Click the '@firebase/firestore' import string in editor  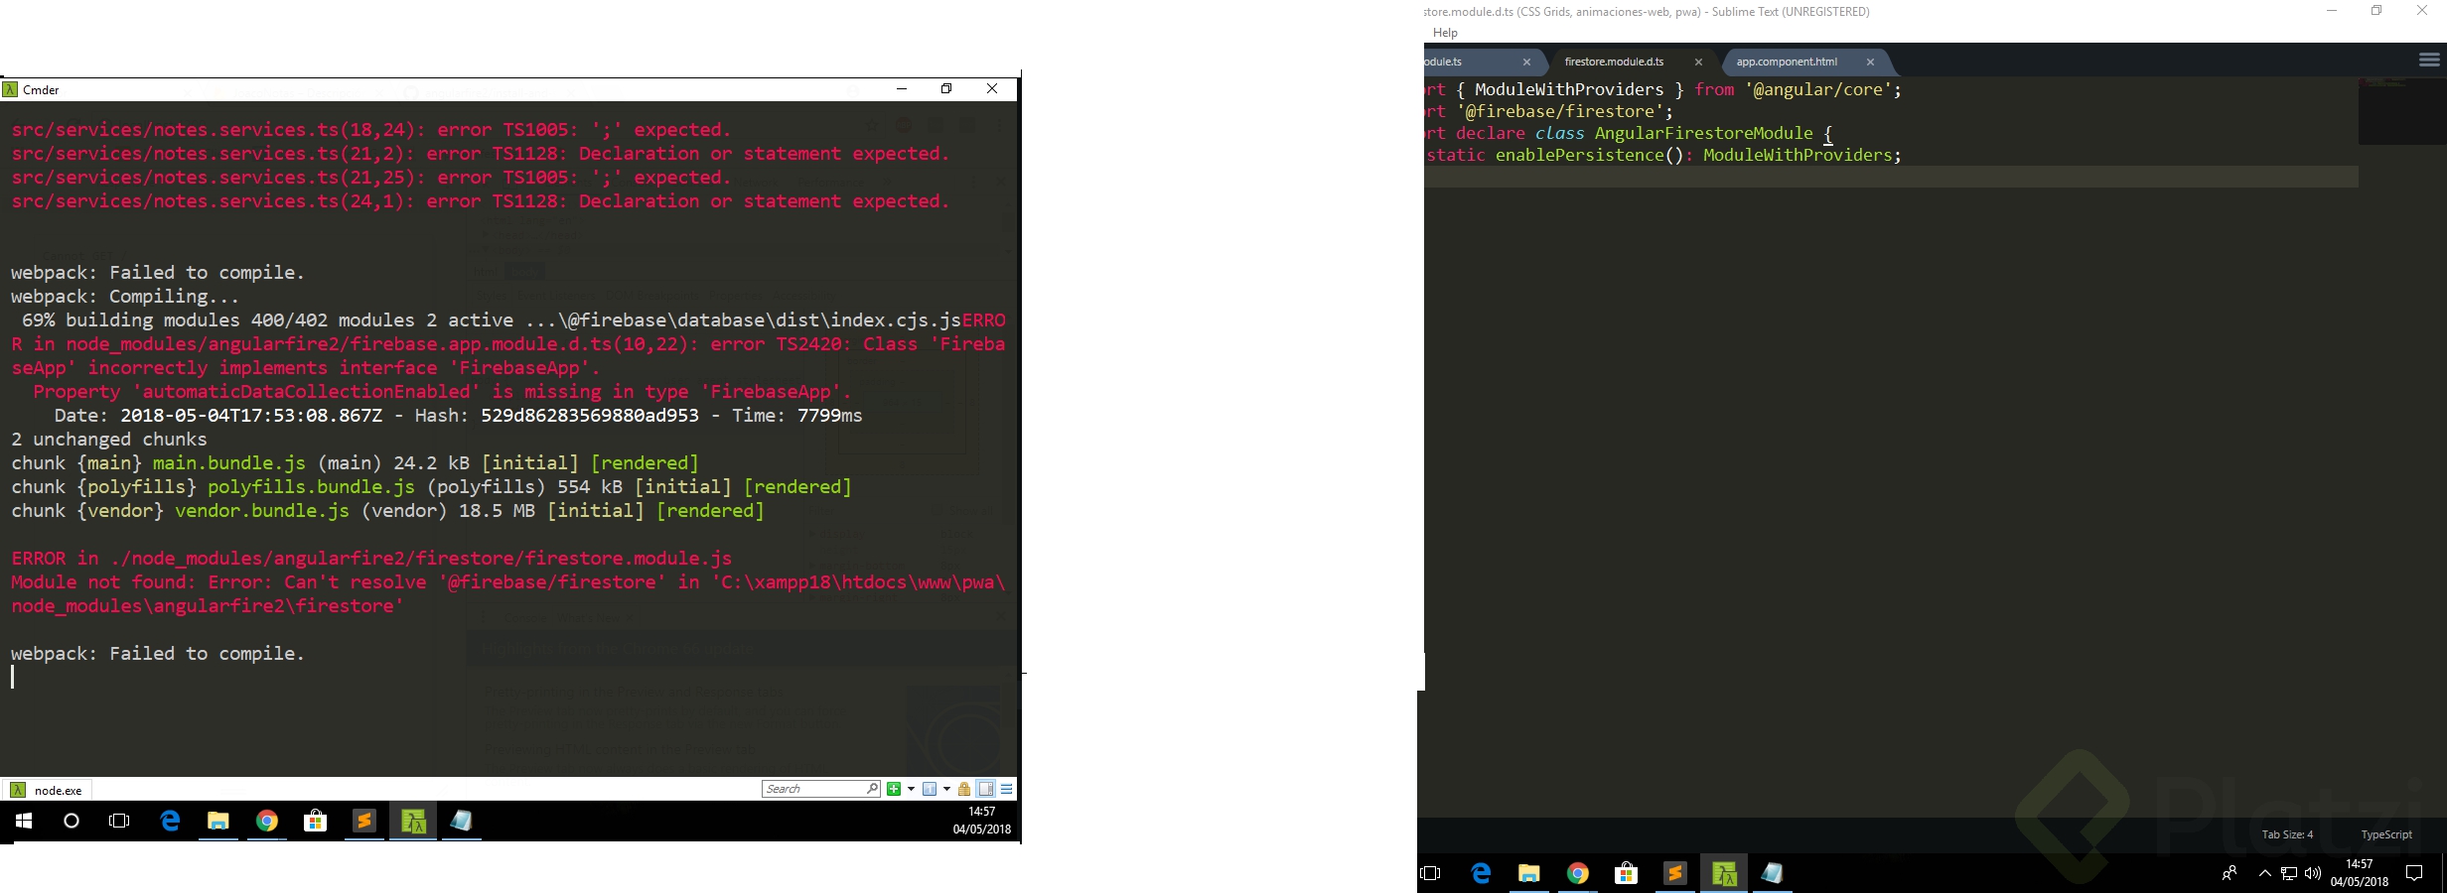(1559, 111)
